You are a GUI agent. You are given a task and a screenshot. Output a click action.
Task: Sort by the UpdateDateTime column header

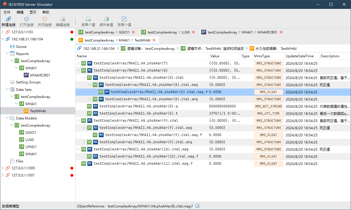click(299, 56)
